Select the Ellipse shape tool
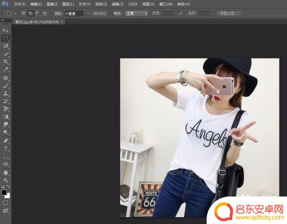 6,164
